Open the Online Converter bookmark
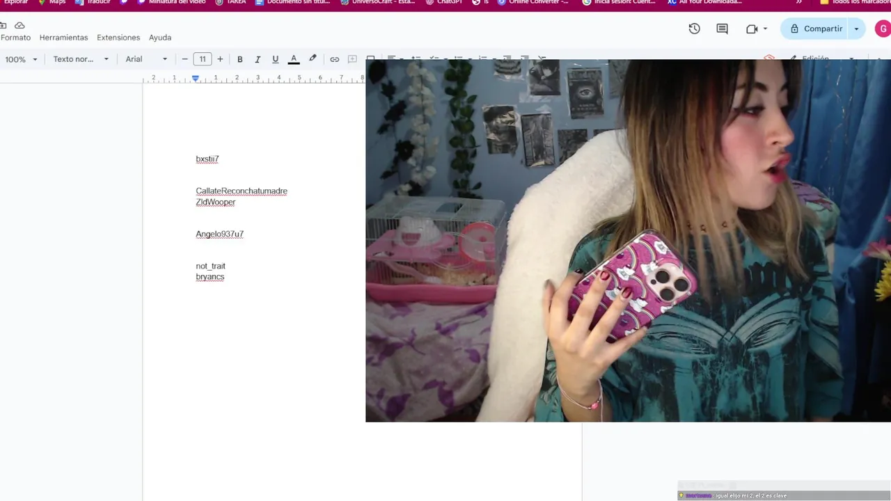Image resolution: width=891 pixels, height=501 pixels. pyautogui.click(x=533, y=3)
